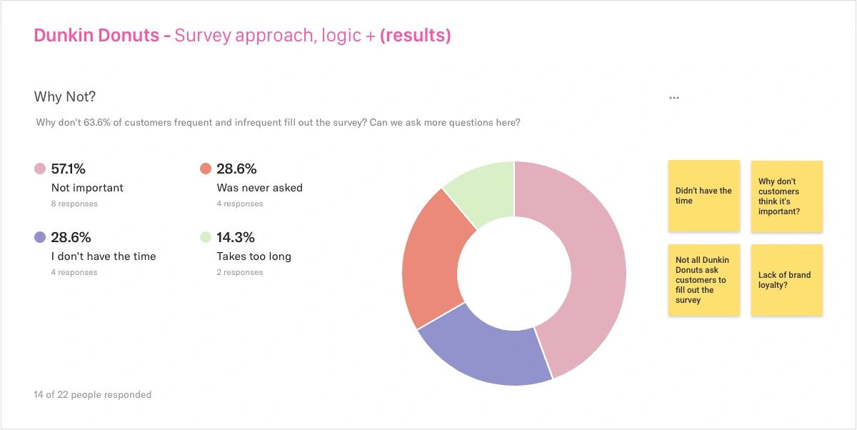
Task: Click the 'Takes too long' legend label
Action: (254, 256)
